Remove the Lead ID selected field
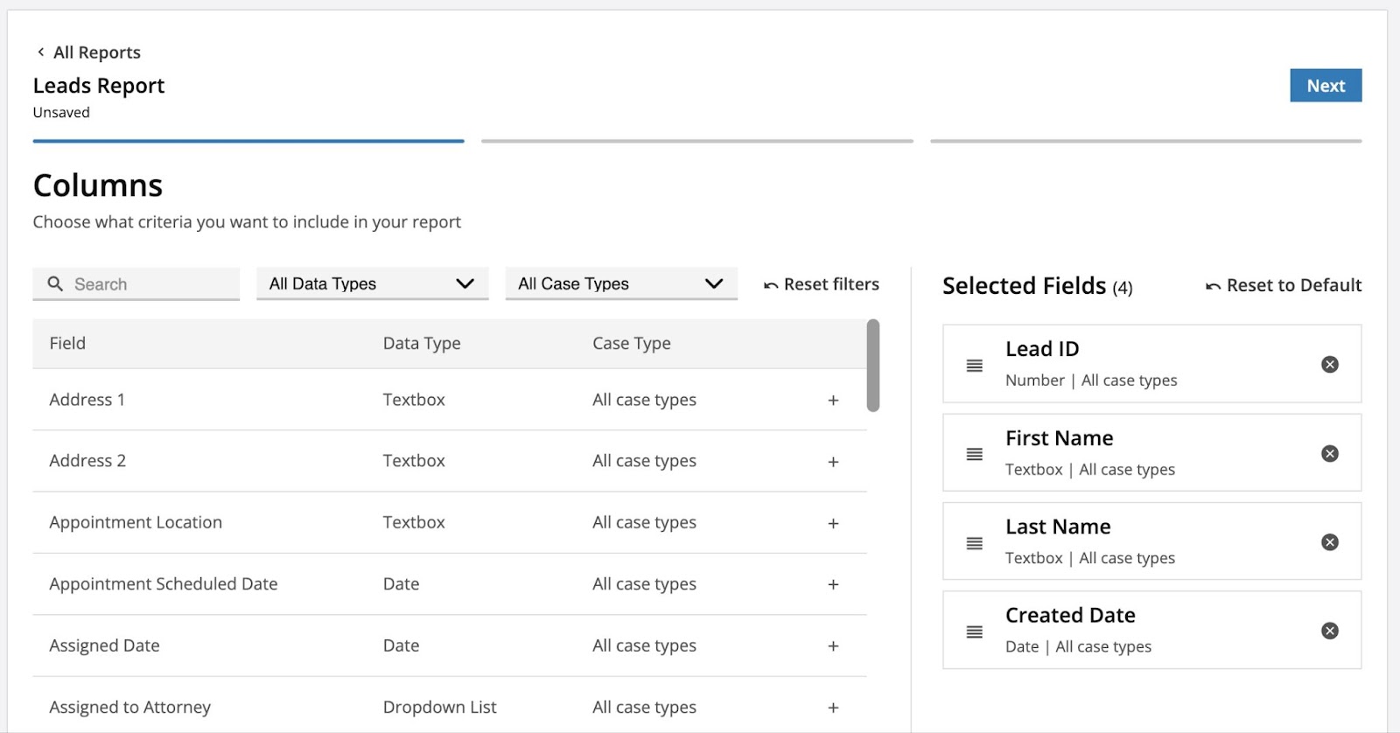 pos(1329,365)
